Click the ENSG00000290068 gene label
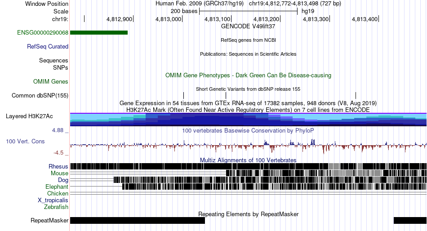 [43, 33]
